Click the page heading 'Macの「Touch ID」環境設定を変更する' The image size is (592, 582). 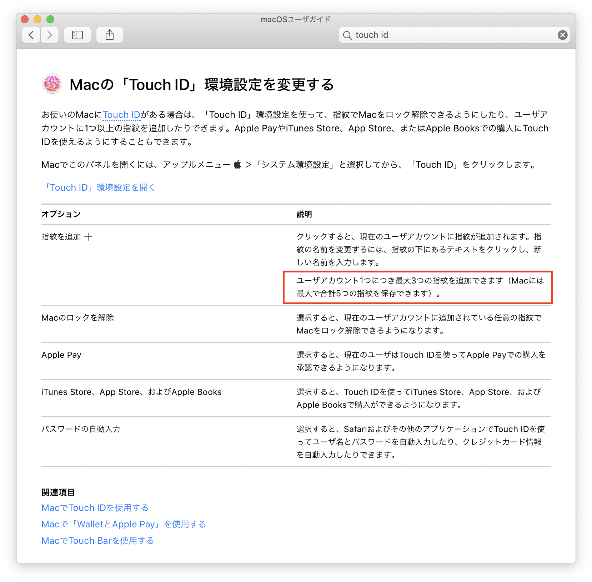pyautogui.click(x=202, y=85)
